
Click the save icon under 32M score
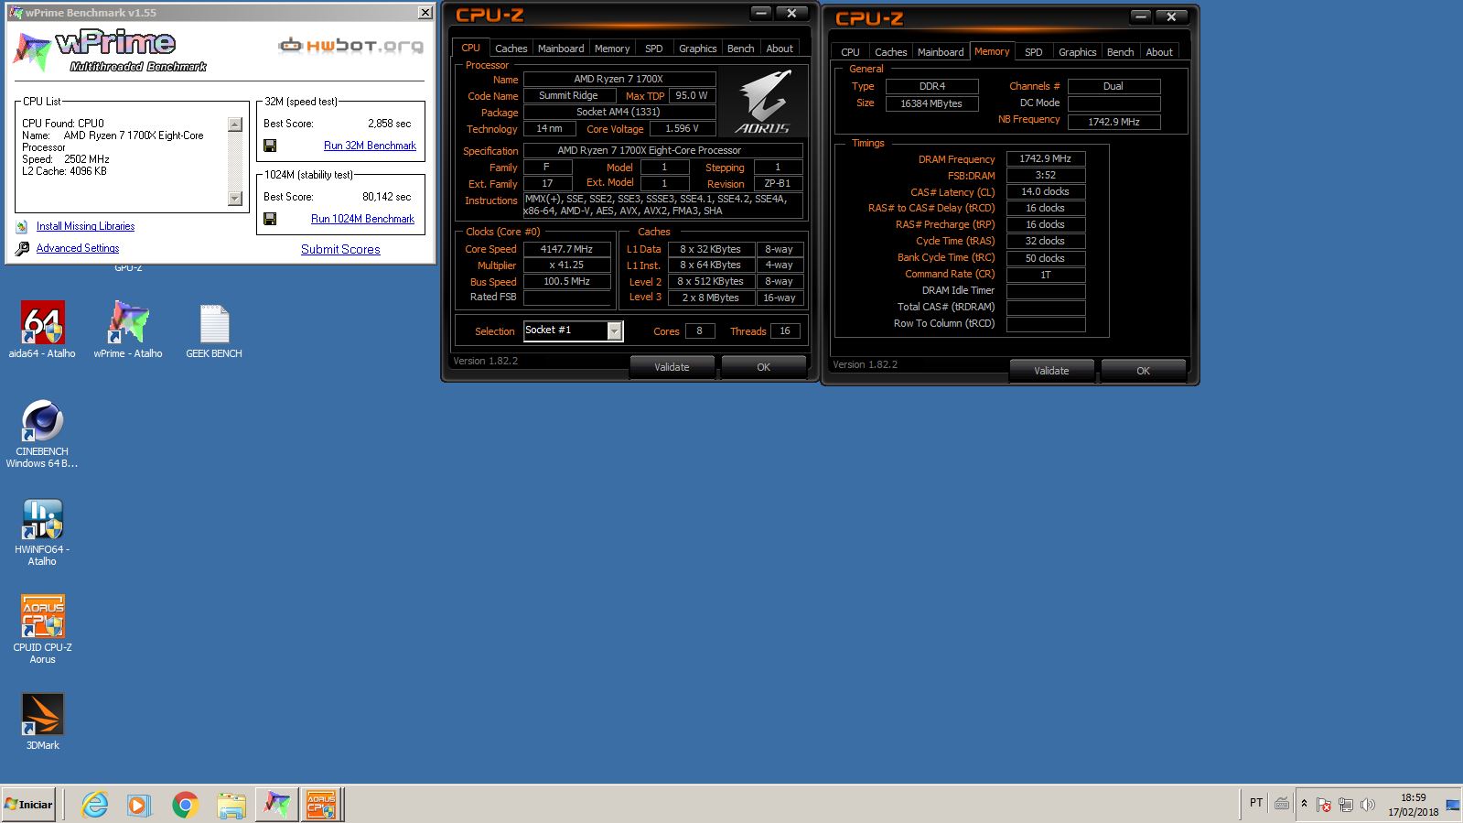[270, 146]
